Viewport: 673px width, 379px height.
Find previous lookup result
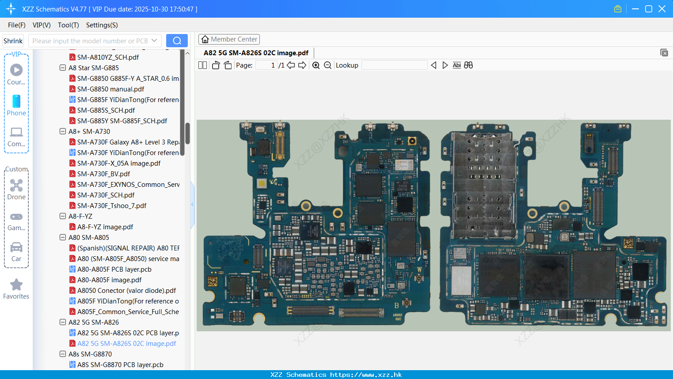[433, 65]
